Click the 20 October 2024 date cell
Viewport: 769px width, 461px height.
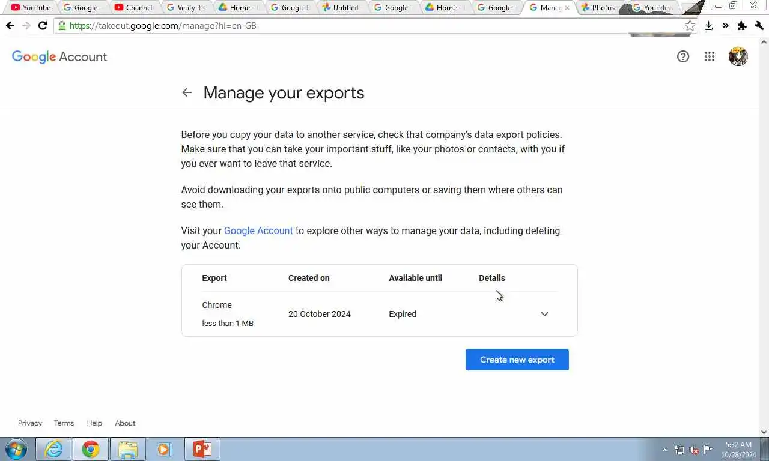coord(320,314)
